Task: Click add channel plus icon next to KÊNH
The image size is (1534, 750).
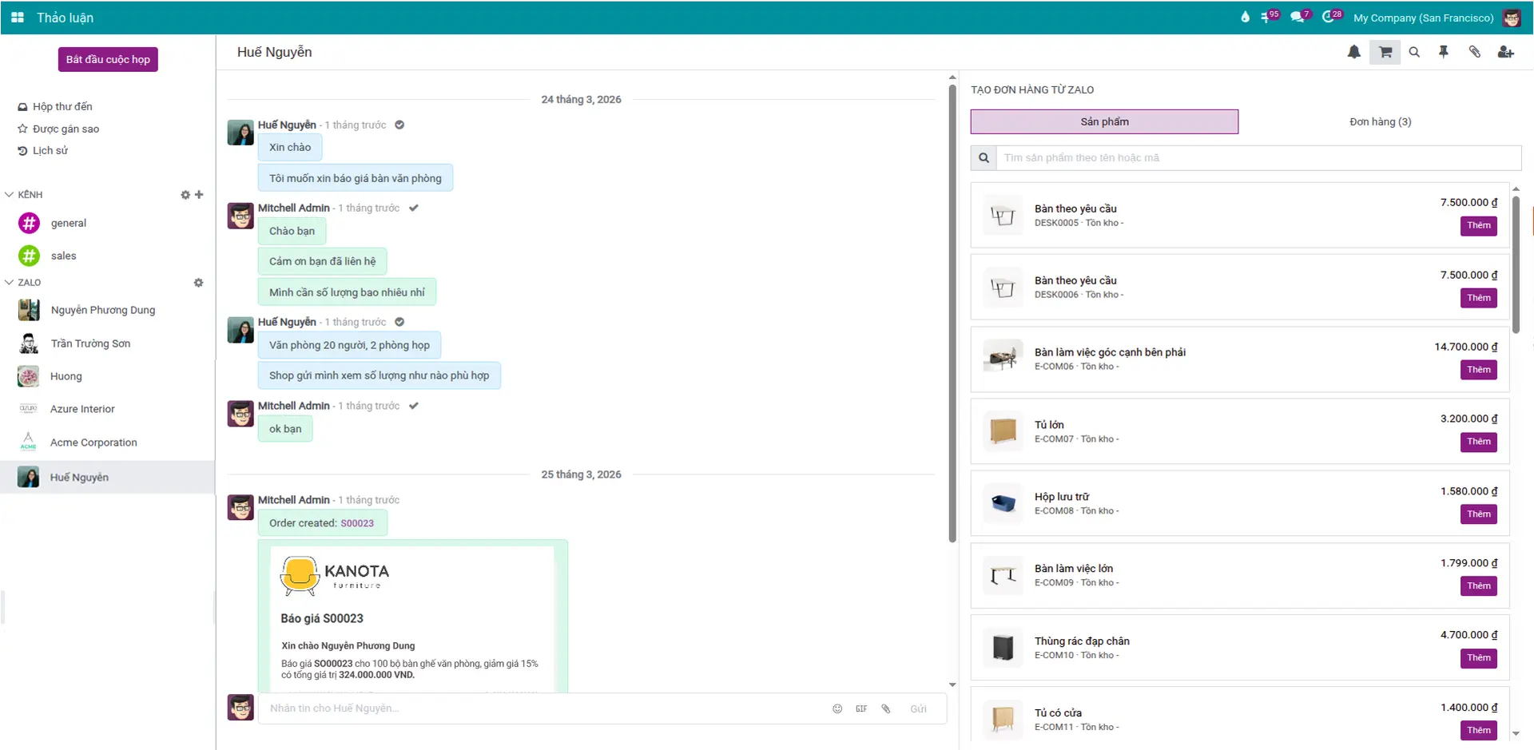Action: pos(199,195)
